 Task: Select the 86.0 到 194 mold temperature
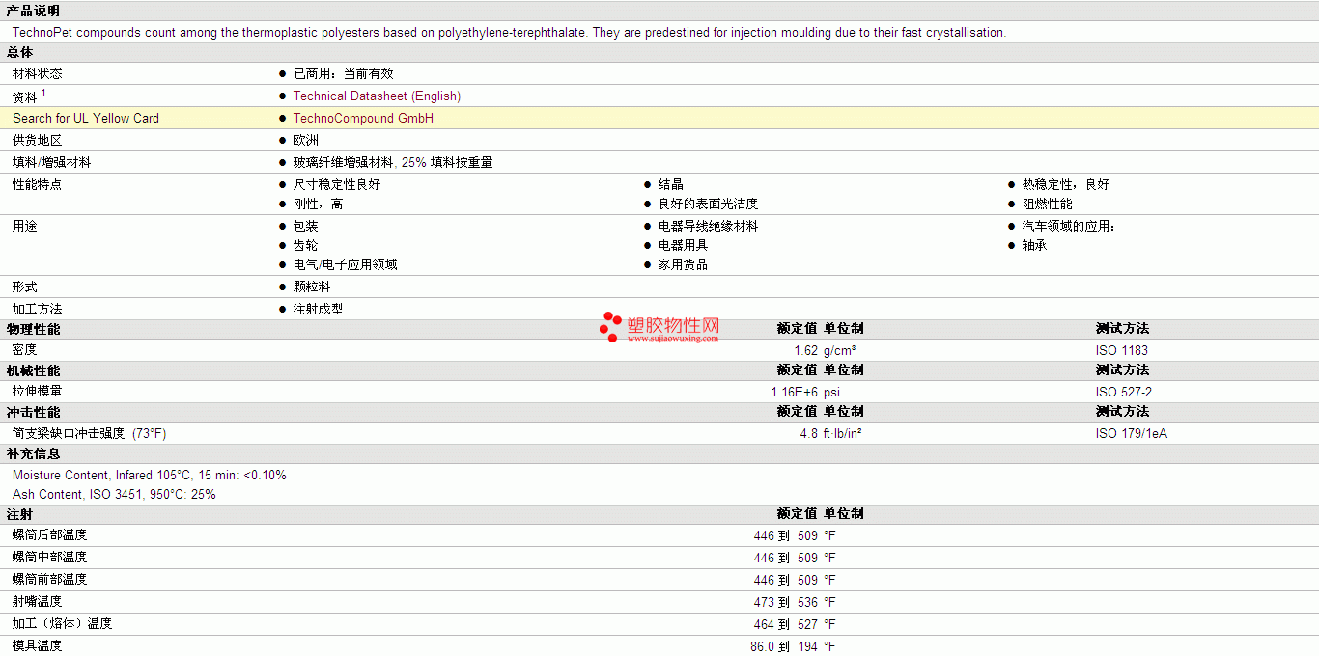[784, 646]
